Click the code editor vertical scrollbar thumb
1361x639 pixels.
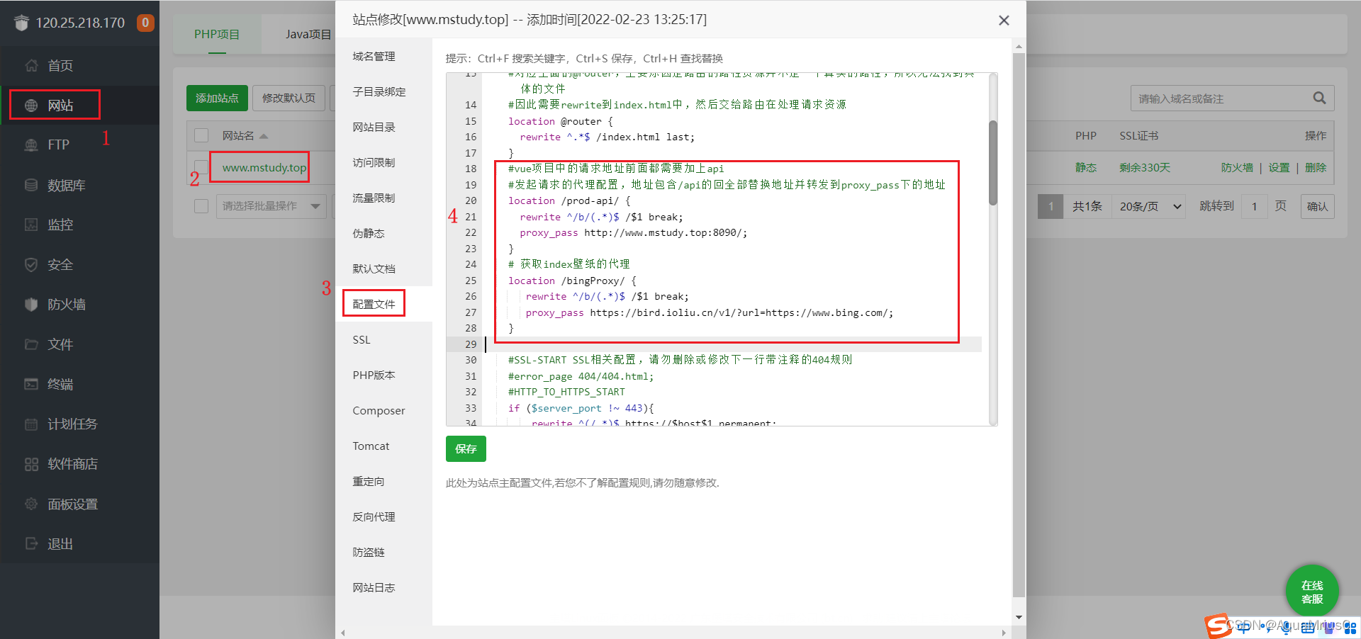993,162
